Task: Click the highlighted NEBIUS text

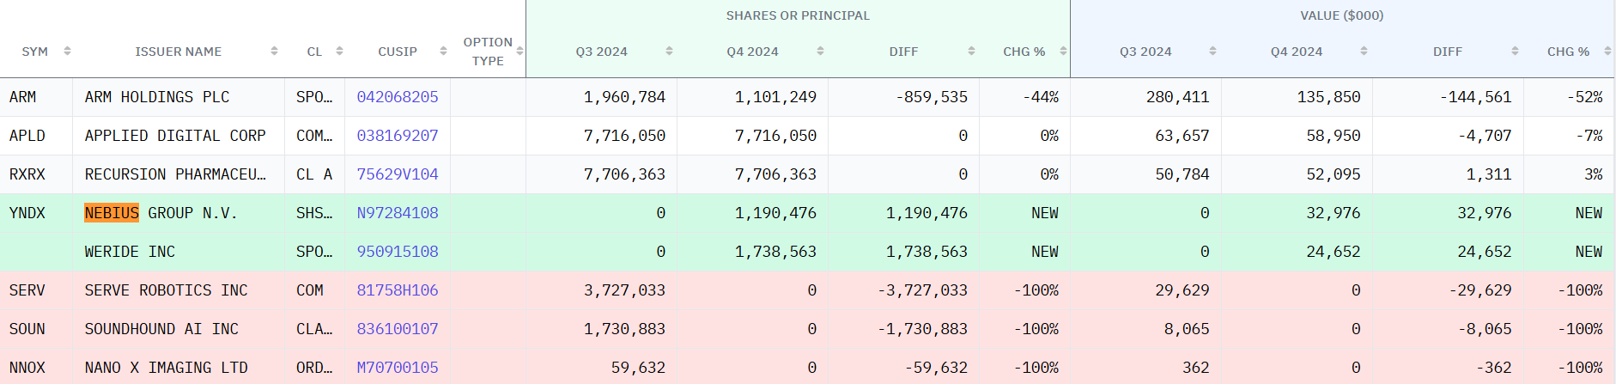Action: point(112,213)
